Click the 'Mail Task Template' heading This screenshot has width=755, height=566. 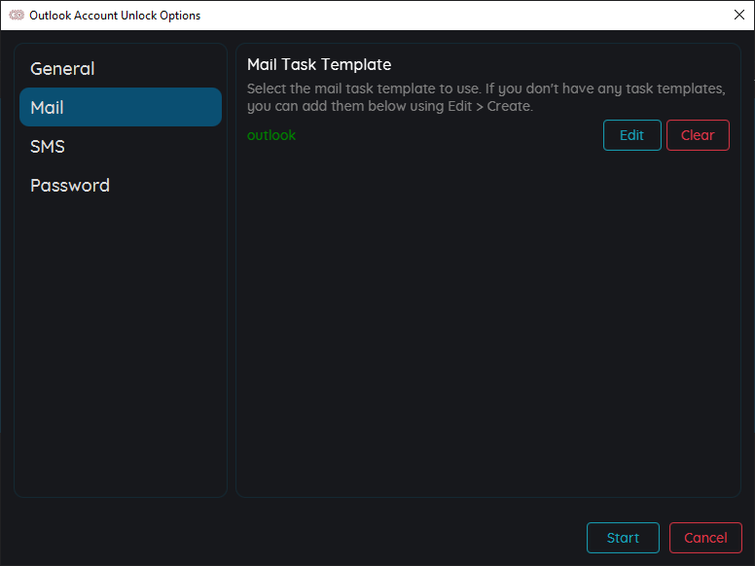[319, 64]
